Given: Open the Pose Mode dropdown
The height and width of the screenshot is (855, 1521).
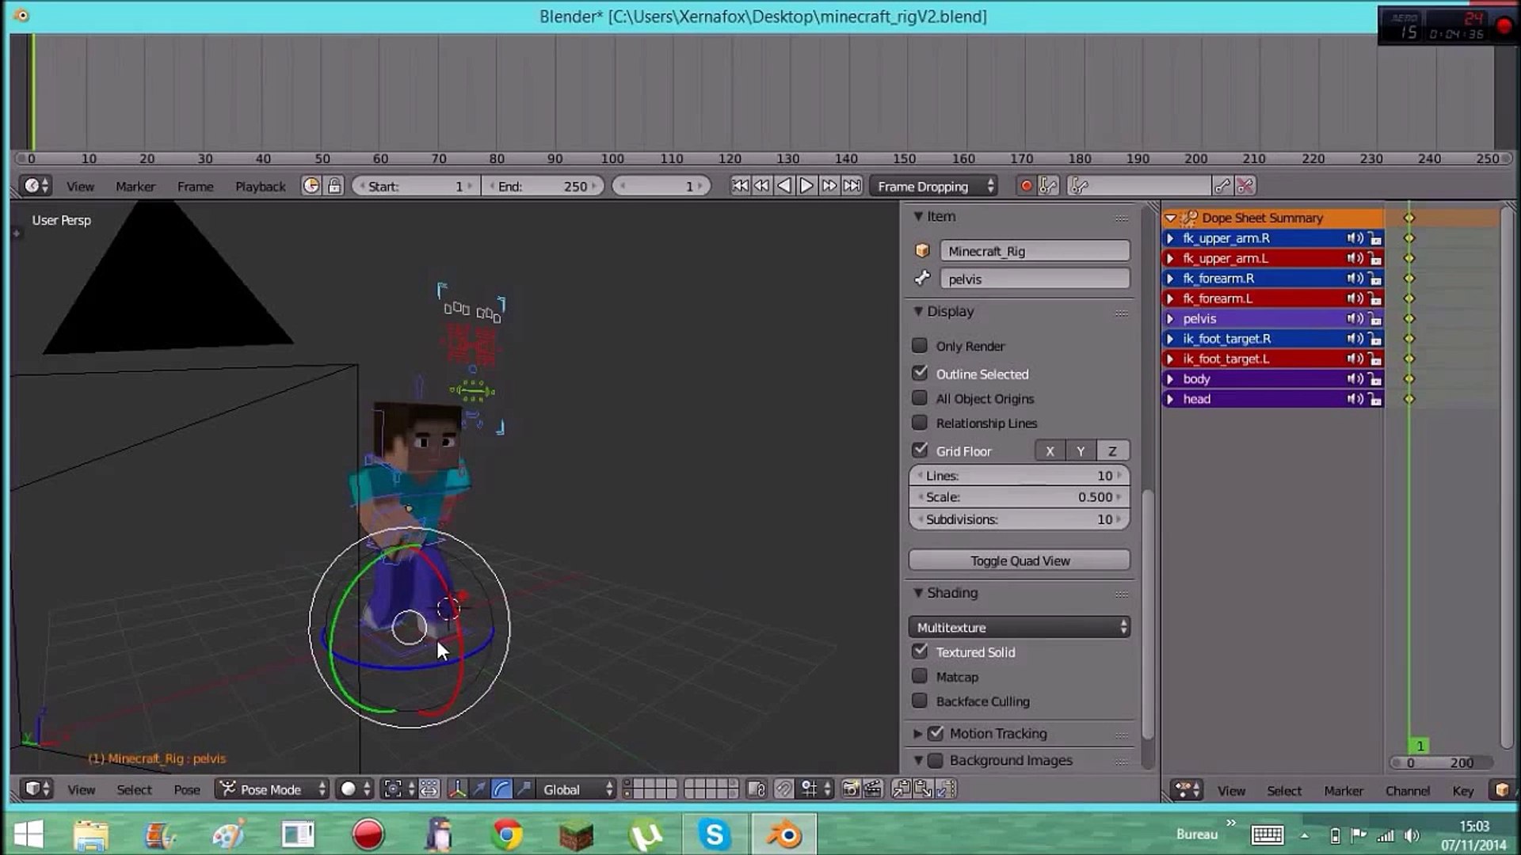Looking at the screenshot, I should [271, 789].
